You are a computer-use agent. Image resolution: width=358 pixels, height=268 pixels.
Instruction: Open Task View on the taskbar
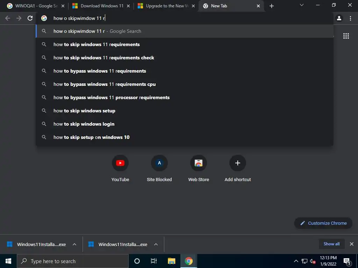(x=154, y=261)
